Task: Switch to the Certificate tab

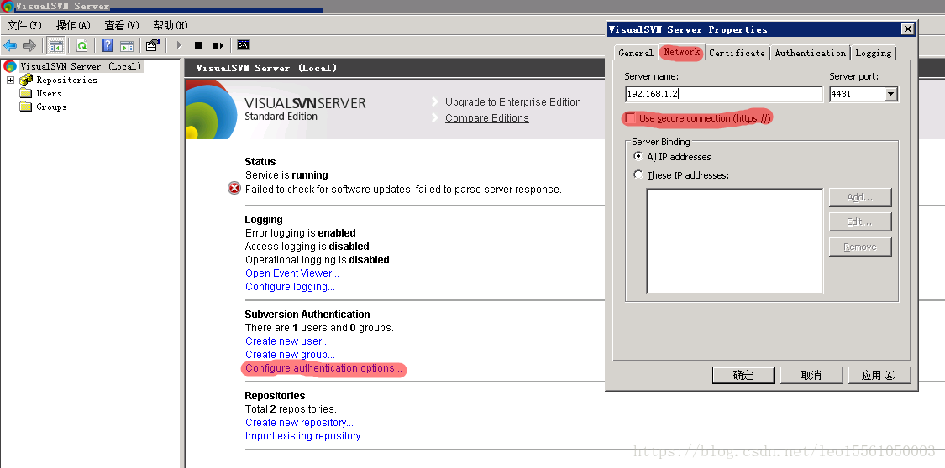Action: point(737,53)
